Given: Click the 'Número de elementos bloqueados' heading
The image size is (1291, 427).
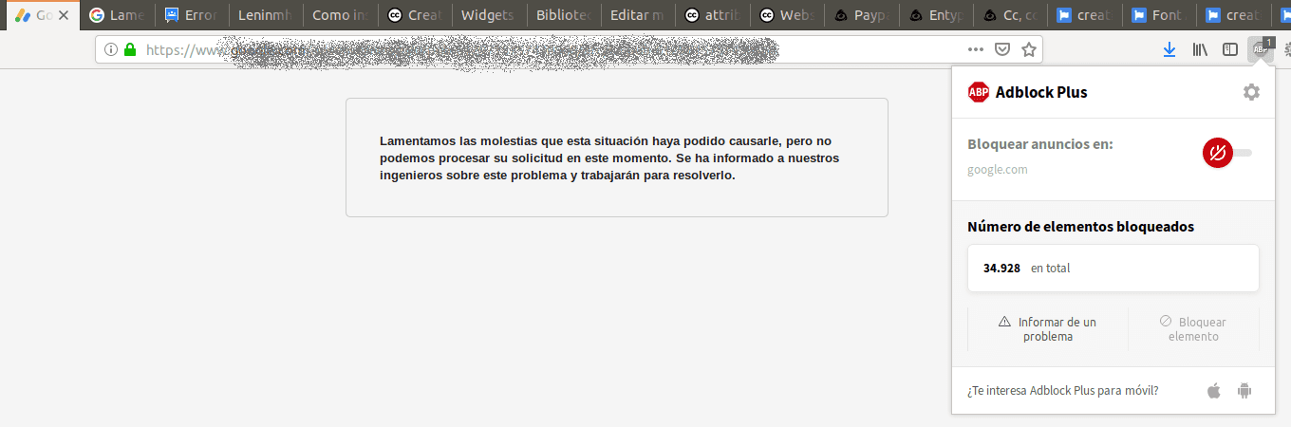Looking at the screenshot, I should tap(1080, 227).
